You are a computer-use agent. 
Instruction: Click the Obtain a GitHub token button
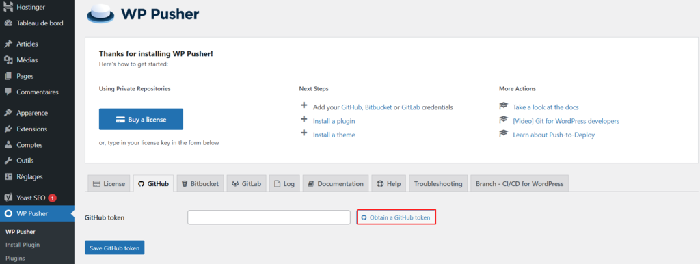pyautogui.click(x=396, y=217)
